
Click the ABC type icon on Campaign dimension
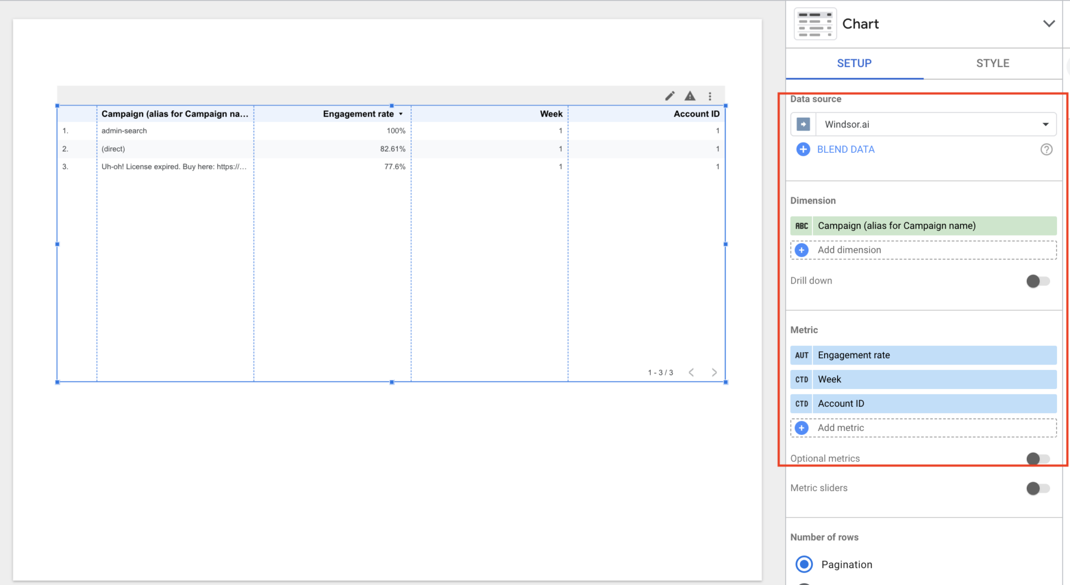tap(801, 226)
